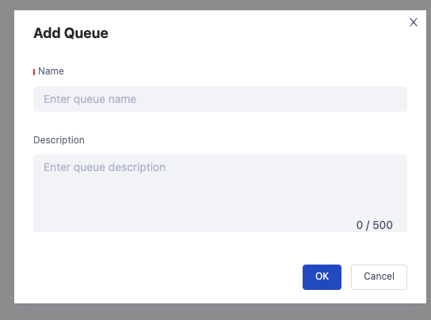Click the gray overlay below the dialog
This screenshot has width=431, height=320.
tap(215, 312)
